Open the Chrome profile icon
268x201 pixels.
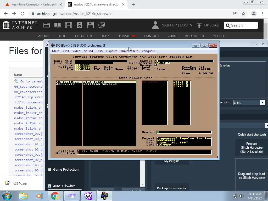click(x=254, y=14)
